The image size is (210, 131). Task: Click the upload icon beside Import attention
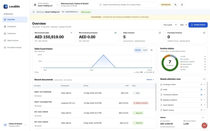point(161,105)
